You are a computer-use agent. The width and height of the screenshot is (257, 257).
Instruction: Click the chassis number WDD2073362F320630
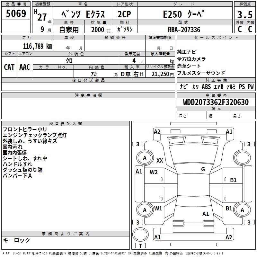pyautogui.click(x=216, y=102)
